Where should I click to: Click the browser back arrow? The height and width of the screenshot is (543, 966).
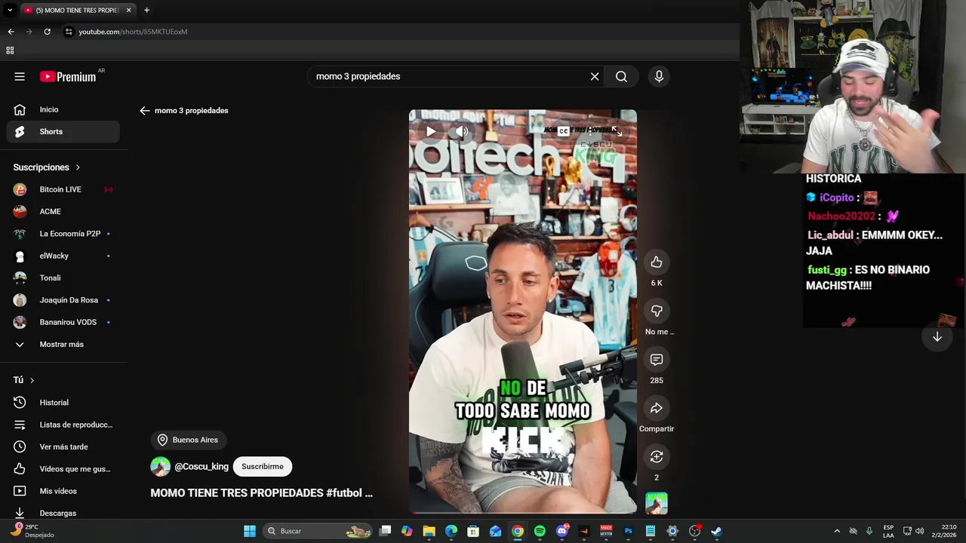click(x=11, y=32)
